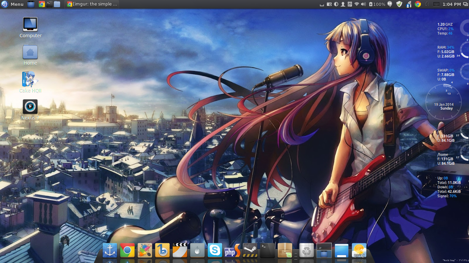
Task: Select the Cake HQII desktop icon
Action: click(x=30, y=82)
